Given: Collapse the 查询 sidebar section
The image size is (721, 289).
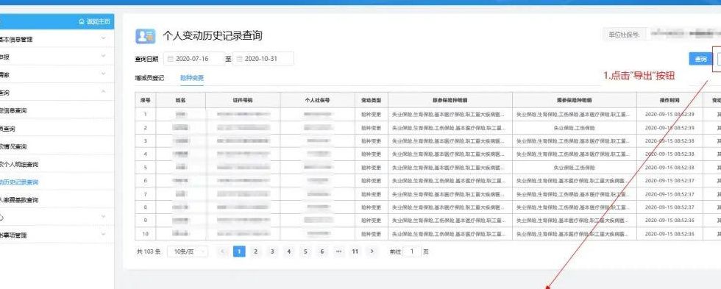Looking at the screenshot, I should tap(104, 92).
